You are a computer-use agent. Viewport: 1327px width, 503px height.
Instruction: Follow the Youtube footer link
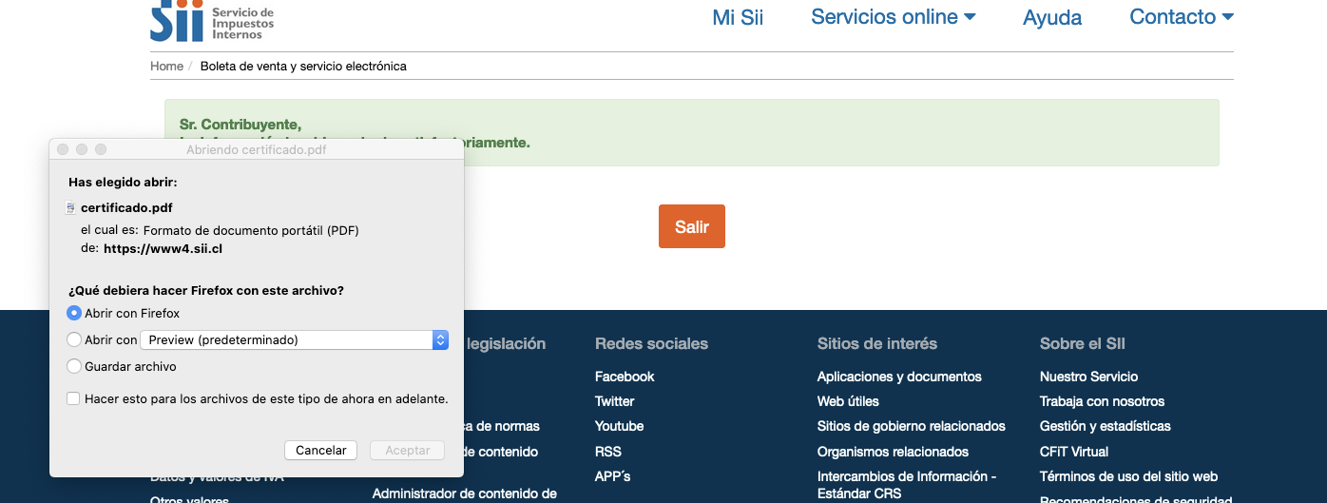point(619,426)
